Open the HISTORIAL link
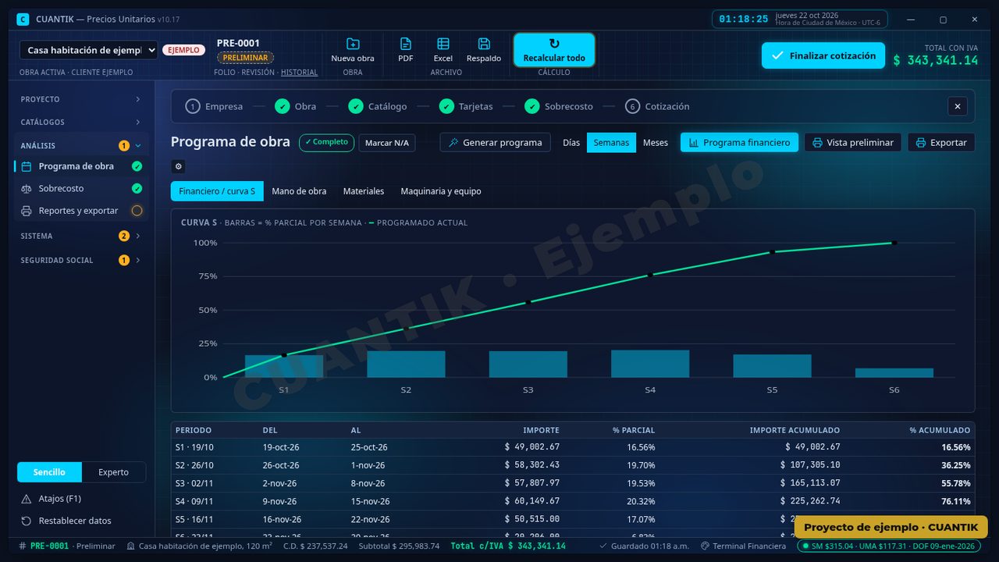This screenshot has width=999, height=562. 300,73
